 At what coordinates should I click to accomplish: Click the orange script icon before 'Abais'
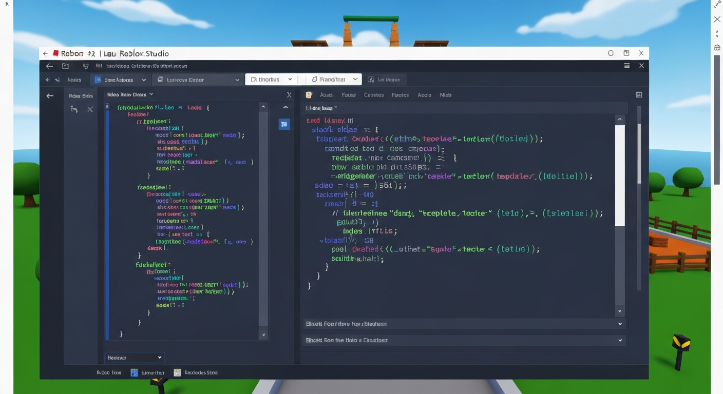pyautogui.click(x=309, y=95)
